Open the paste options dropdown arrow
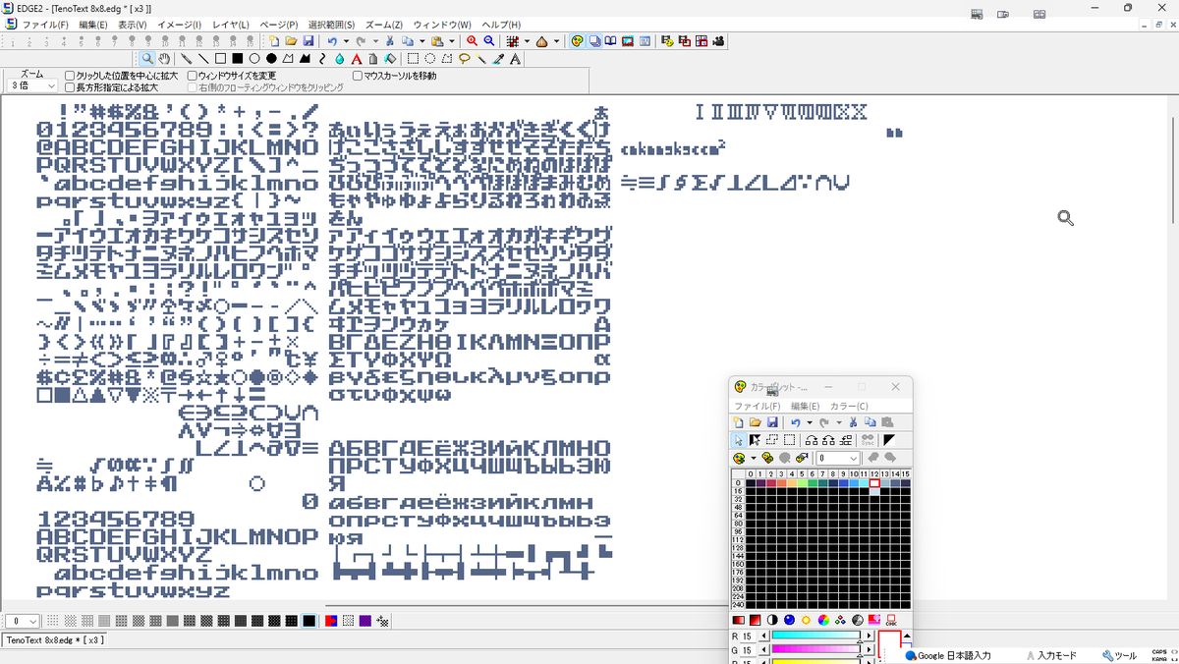The width and height of the screenshot is (1179, 664). 451,41
